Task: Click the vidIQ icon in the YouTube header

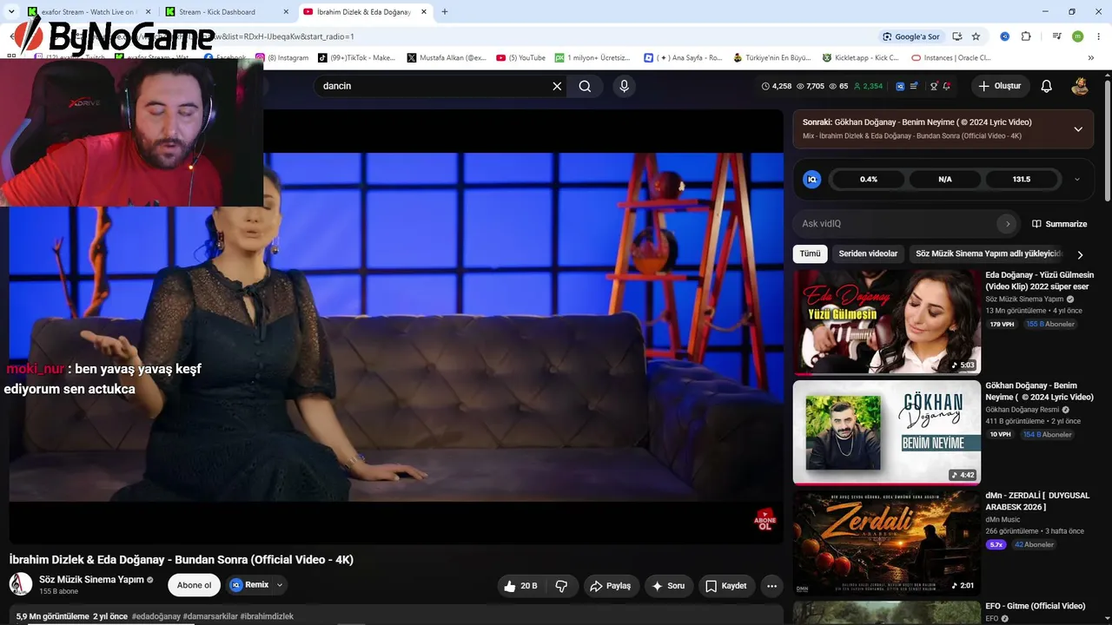Action: coord(900,86)
